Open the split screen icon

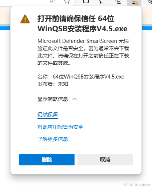pos(86,1)
